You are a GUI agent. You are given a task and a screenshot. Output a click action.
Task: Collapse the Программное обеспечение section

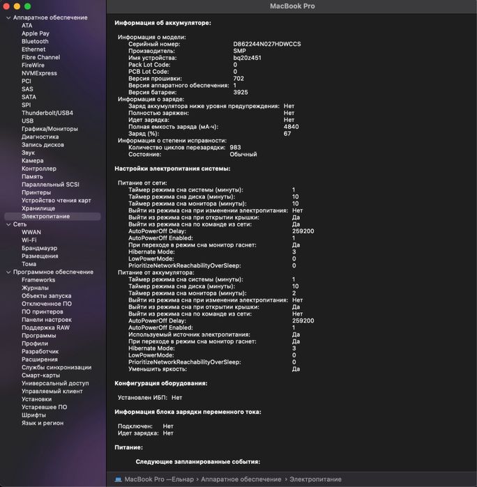[x=8, y=272]
